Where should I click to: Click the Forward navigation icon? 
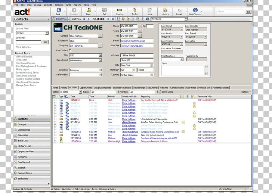(74, 10)
